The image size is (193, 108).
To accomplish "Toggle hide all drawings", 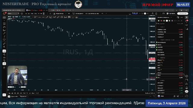I will tap(4, 61).
